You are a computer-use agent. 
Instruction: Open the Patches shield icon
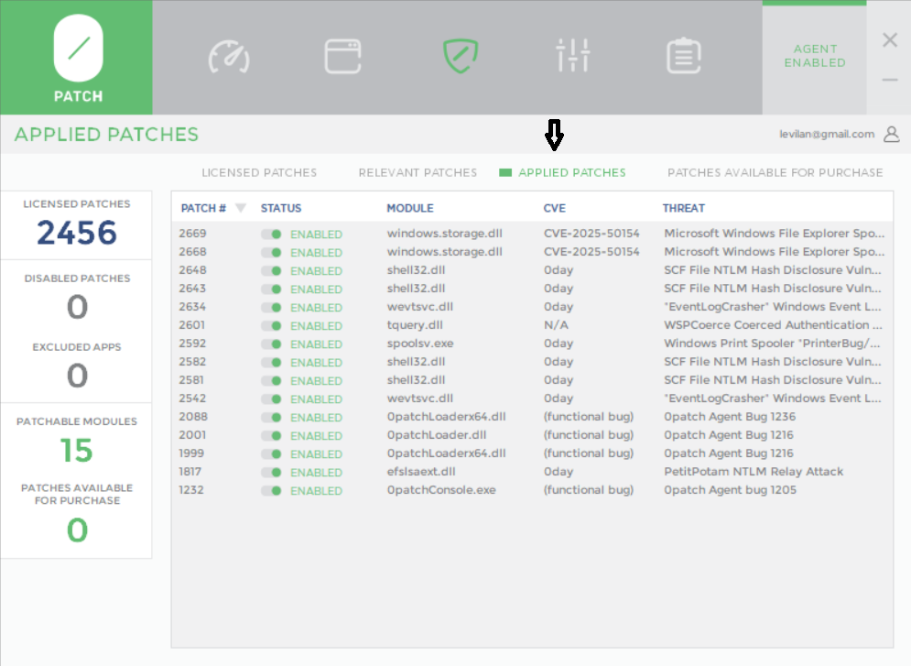pos(461,56)
